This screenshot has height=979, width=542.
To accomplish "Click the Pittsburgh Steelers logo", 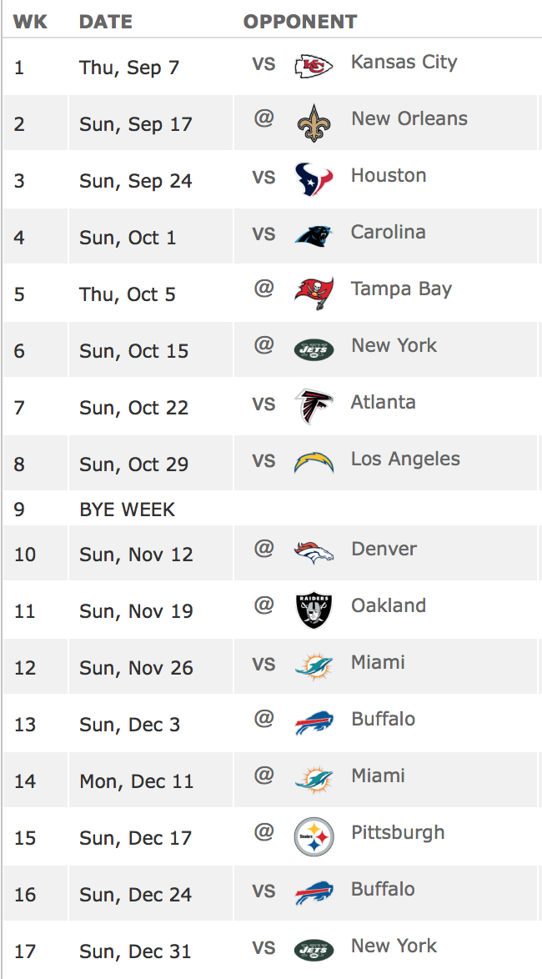I will tap(314, 836).
